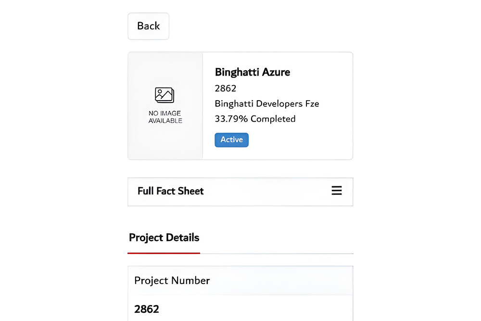Select the Binghatti Azure project title
The width and height of the screenshot is (481, 321).
(253, 72)
